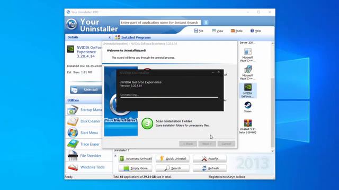Click the NVIDIA GeForce Experience version text
Screen dimensions: 339x190
[x=131, y=85]
